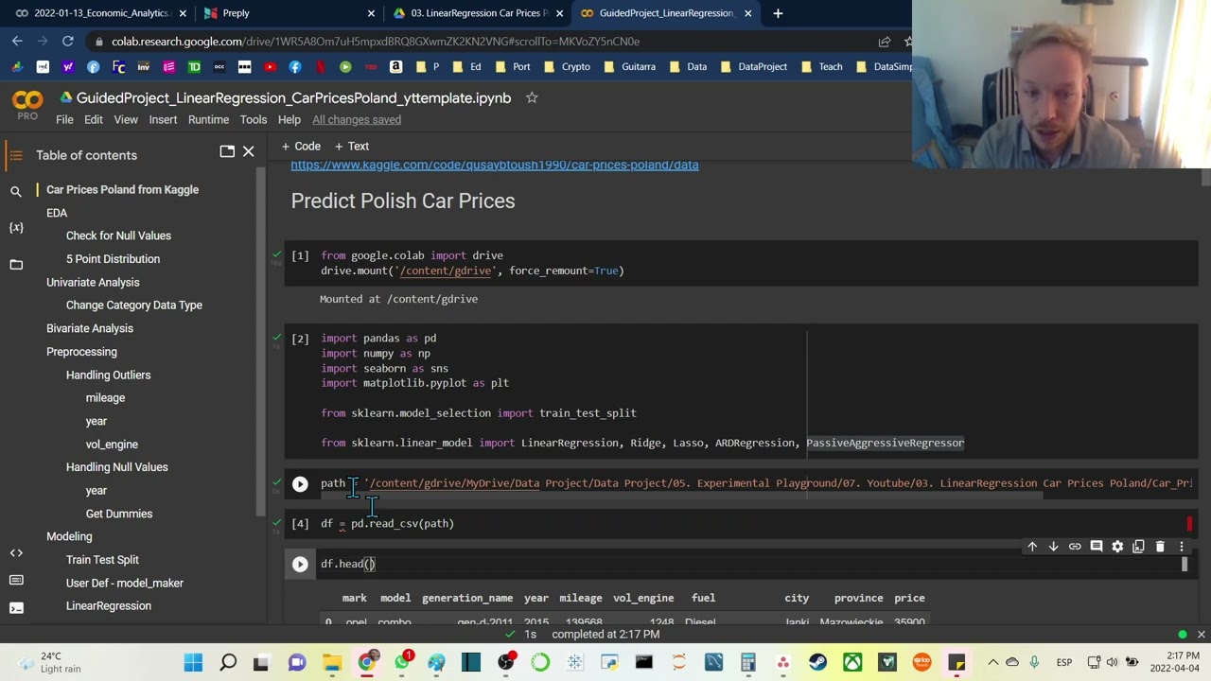This screenshot has height=681, width=1211.
Task: Jump to 5 Point Distribution section
Action: coord(113,259)
